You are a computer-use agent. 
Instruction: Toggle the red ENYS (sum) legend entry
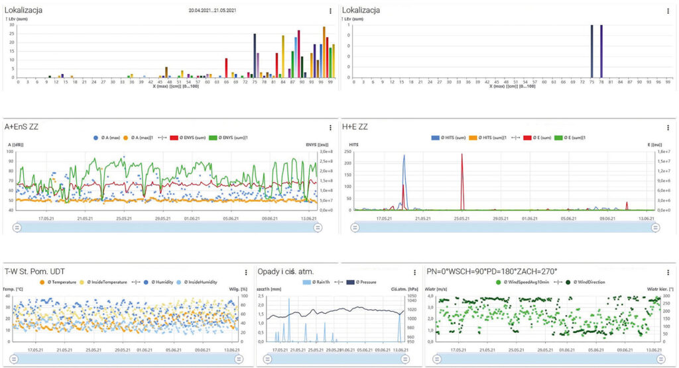pyautogui.click(x=188, y=138)
